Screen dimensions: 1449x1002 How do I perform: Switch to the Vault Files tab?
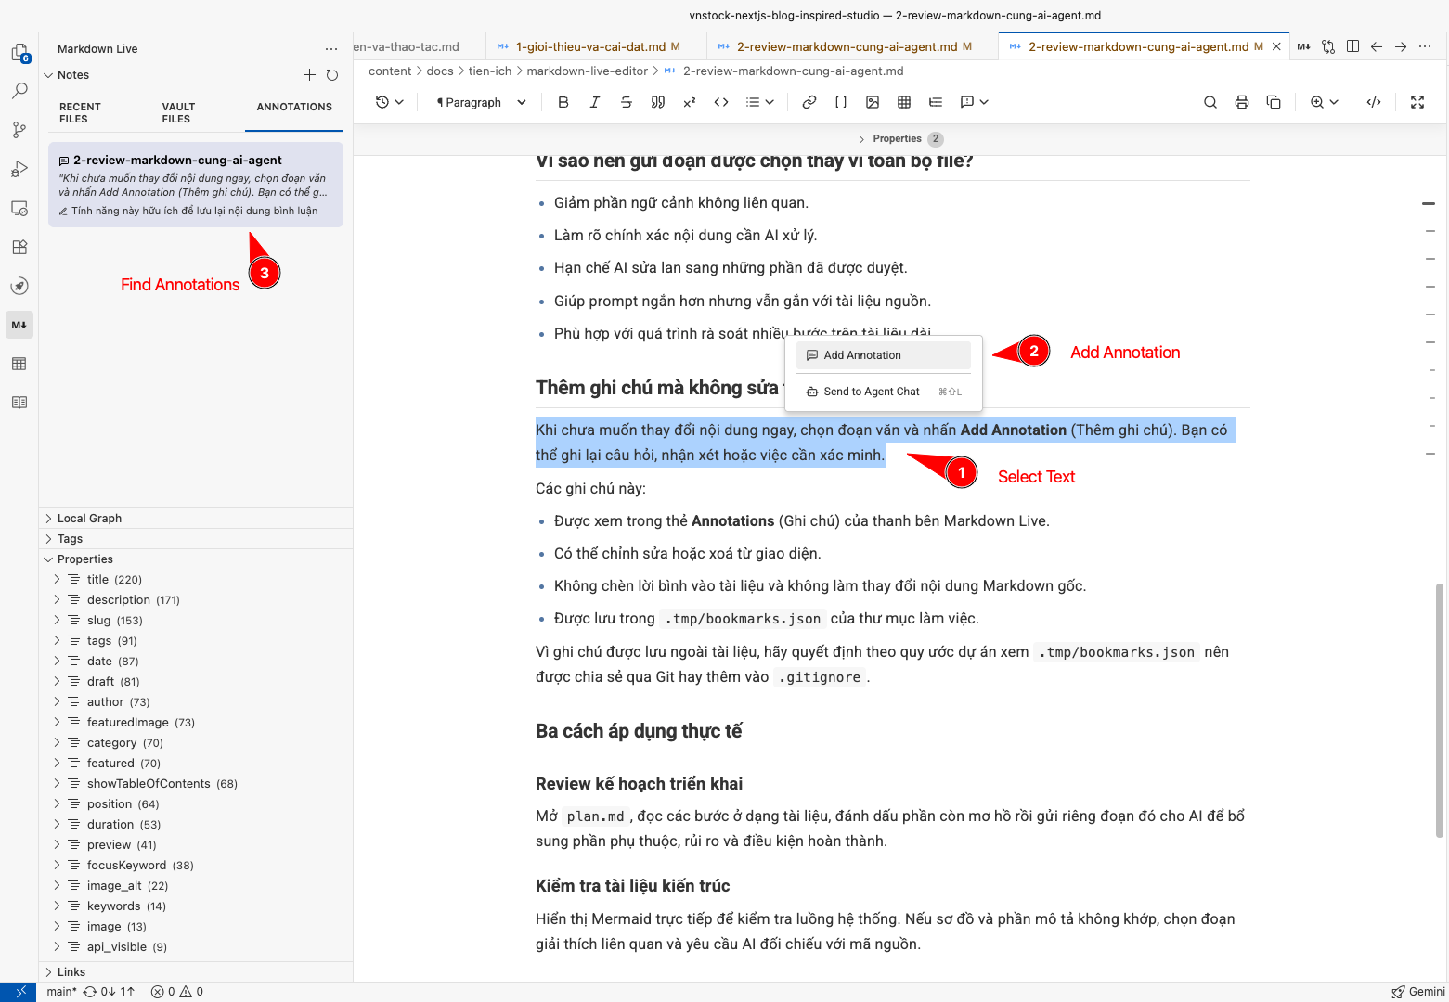pyautogui.click(x=178, y=113)
